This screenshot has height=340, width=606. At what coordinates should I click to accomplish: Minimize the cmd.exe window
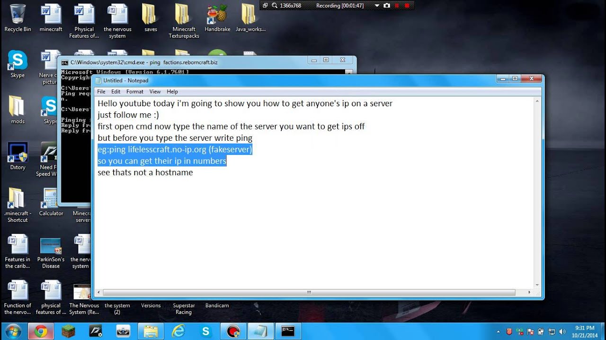point(313,60)
